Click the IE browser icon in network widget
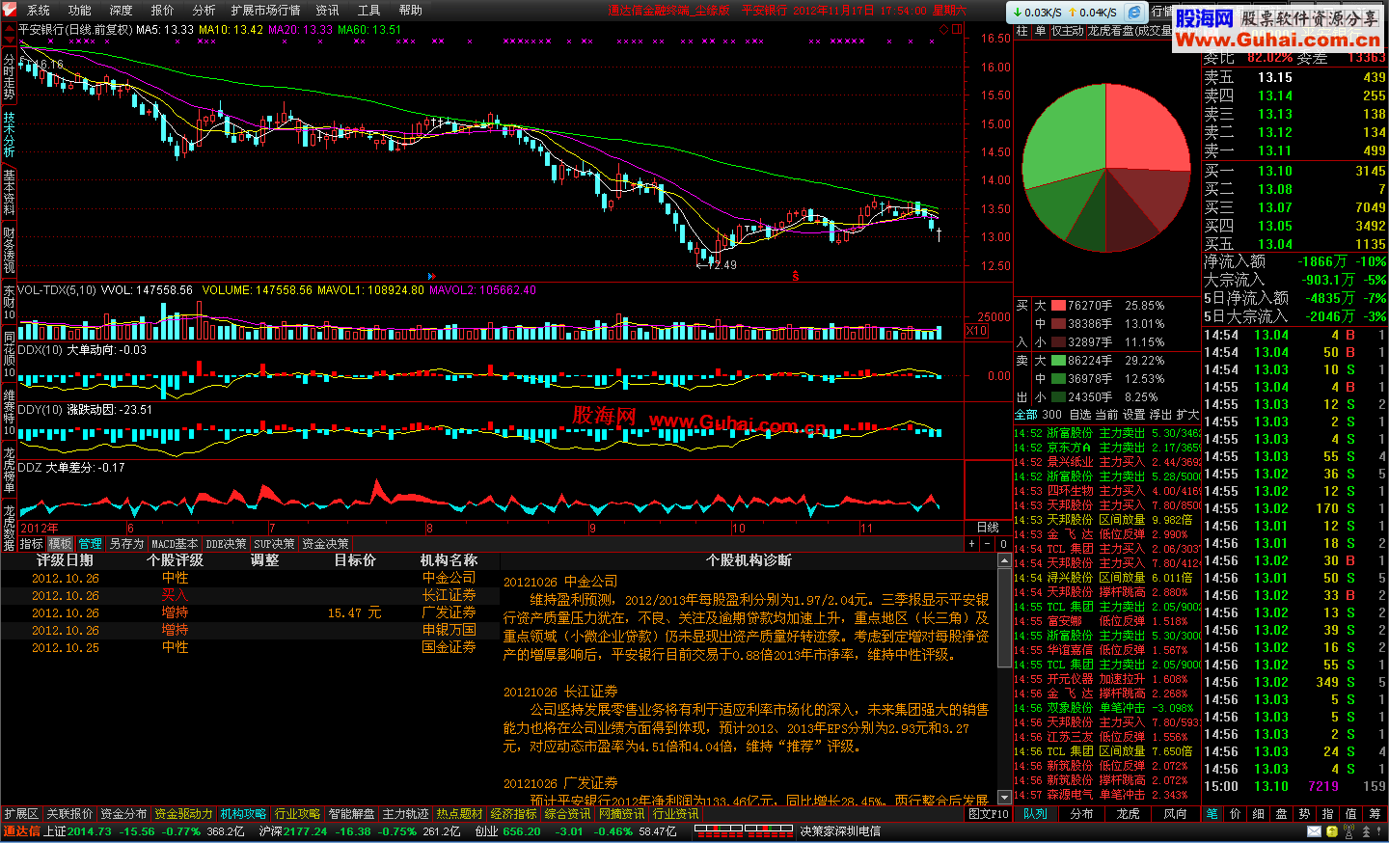 click(1135, 13)
